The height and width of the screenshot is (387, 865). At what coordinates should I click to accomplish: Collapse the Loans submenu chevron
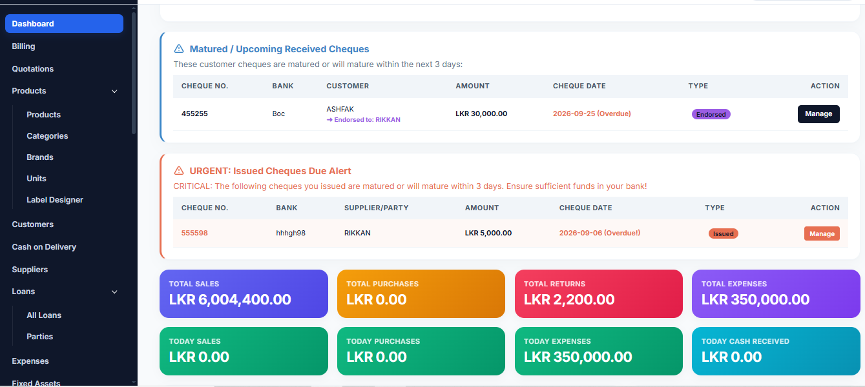point(114,292)
